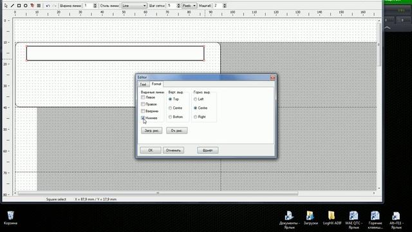The image size is (412, 232).
Task: Click the Оч. рис. clear picture button
Action: click(177, 130)
